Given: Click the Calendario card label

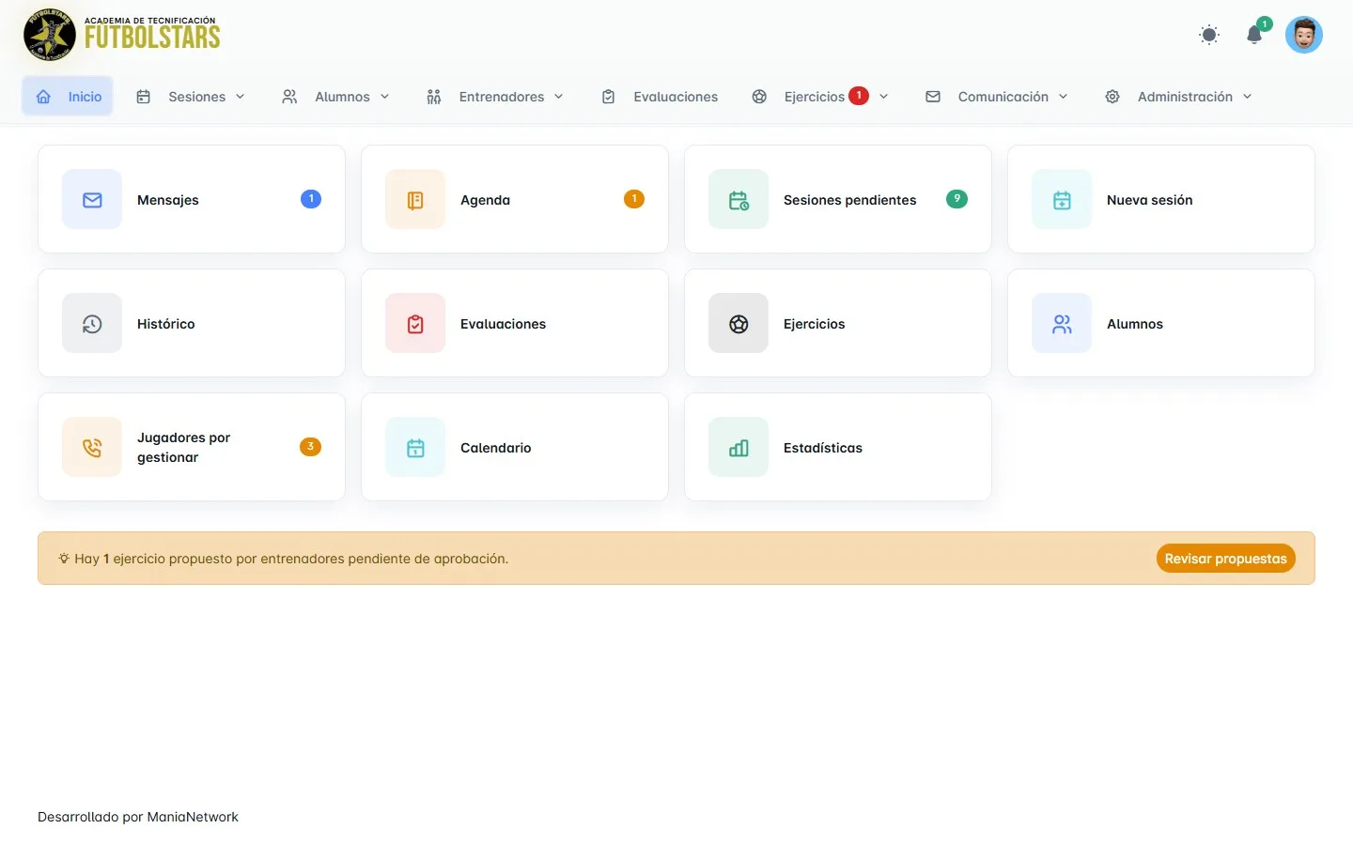Looking at the screenshot, I should coord(496,448).
